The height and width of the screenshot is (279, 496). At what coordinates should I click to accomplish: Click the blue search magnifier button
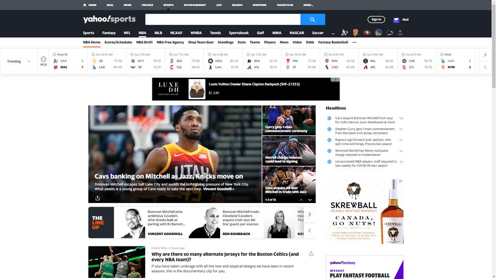click(x=313, y=19)
